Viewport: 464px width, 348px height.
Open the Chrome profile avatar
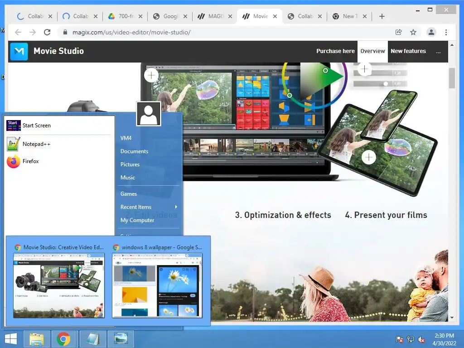pyautogui.click(x=431, y=32)
